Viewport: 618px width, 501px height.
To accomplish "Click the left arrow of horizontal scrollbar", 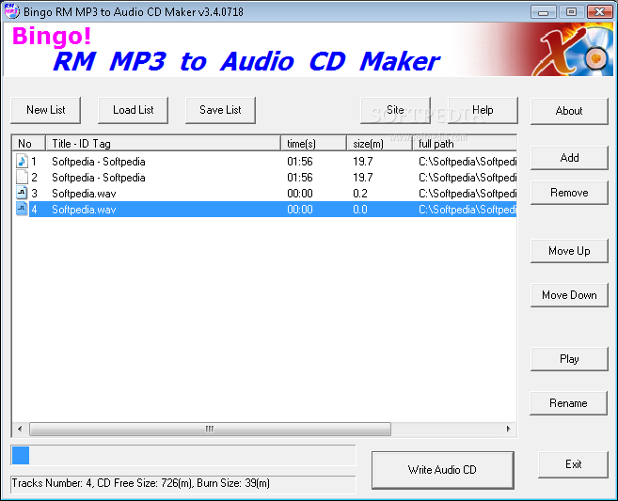I will click(x=20, y=429).
